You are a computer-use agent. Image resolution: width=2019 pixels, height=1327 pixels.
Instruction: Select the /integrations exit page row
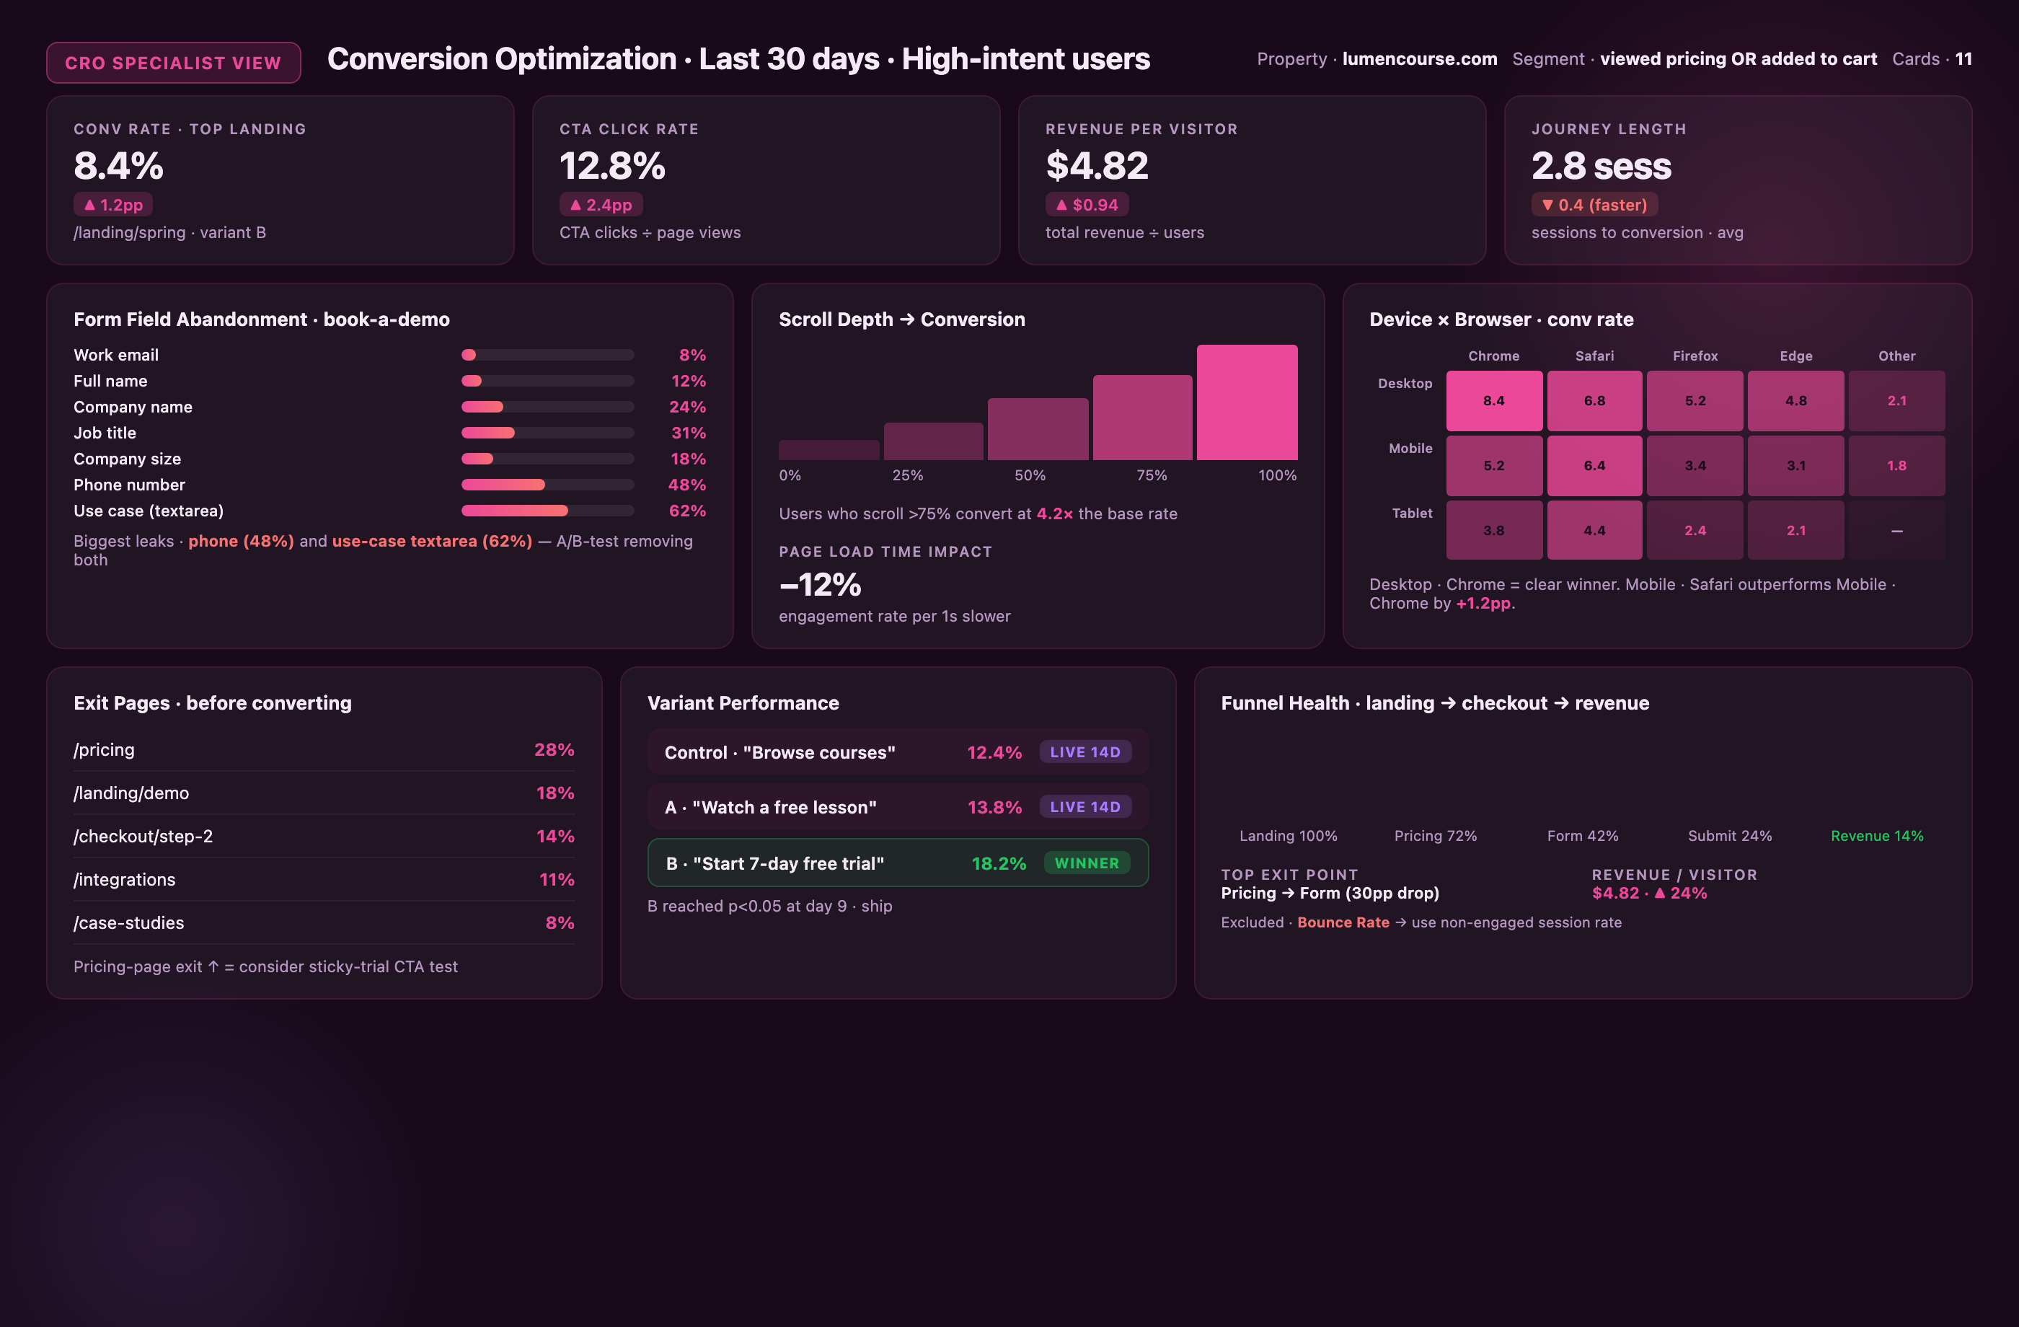[x=324, y=880]
